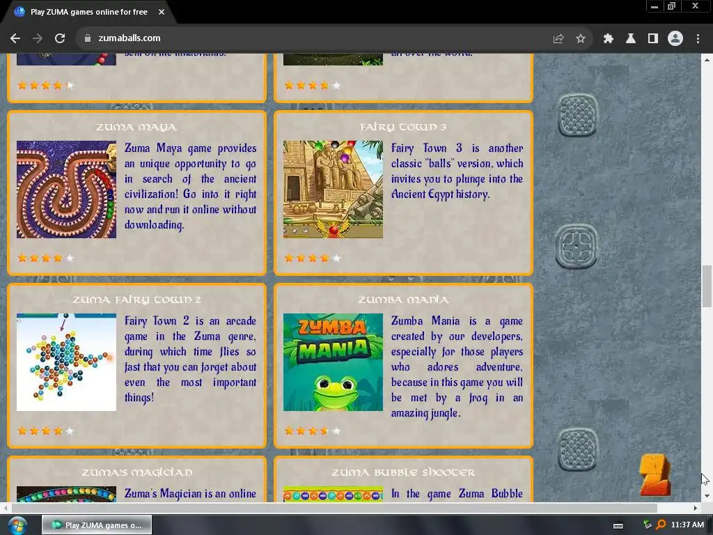This screenshot has width=713, height=535.
Task: Click the orange Z stone logo icon
Action: 655,475
